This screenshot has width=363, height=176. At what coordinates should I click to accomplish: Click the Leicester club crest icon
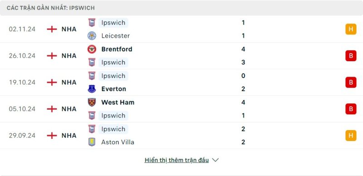[92, 36]
